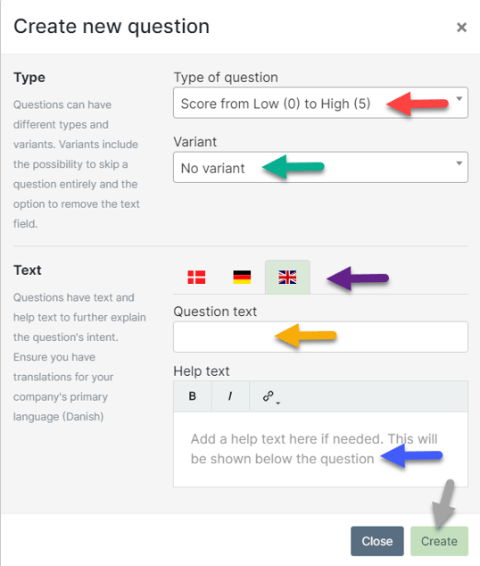The width and height of the screenshot is (480, 566).
Task: Toggle bold formatting in Help text
Action: [x=193, y=396]
